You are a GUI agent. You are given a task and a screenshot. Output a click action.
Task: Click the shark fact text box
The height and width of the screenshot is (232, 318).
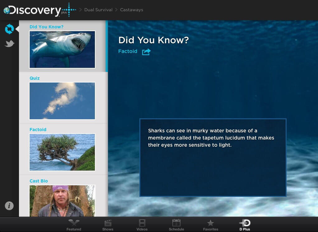pos(213,157)
